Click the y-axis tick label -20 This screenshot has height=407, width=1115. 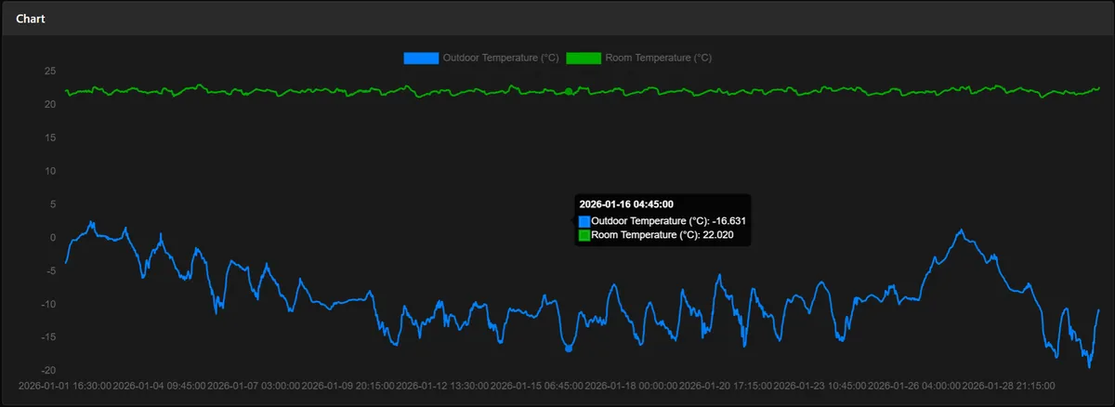click(48, 370)
